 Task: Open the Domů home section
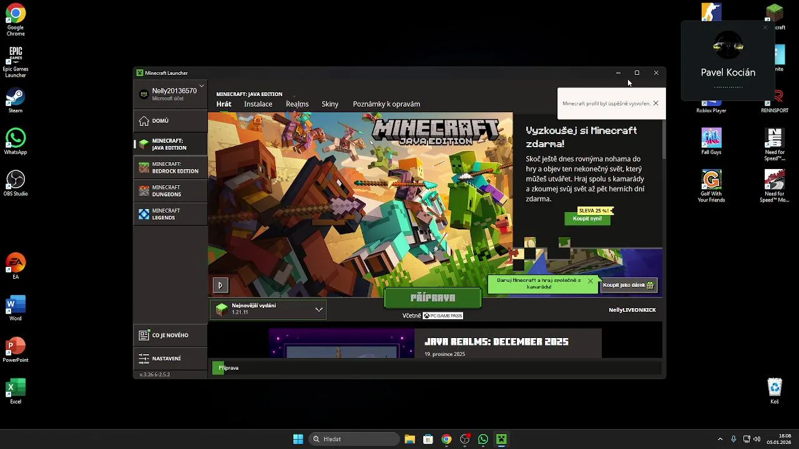point(170,121)
